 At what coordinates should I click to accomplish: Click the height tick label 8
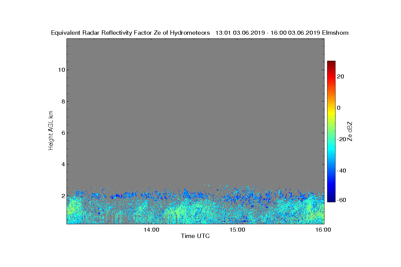pos(62,101)
